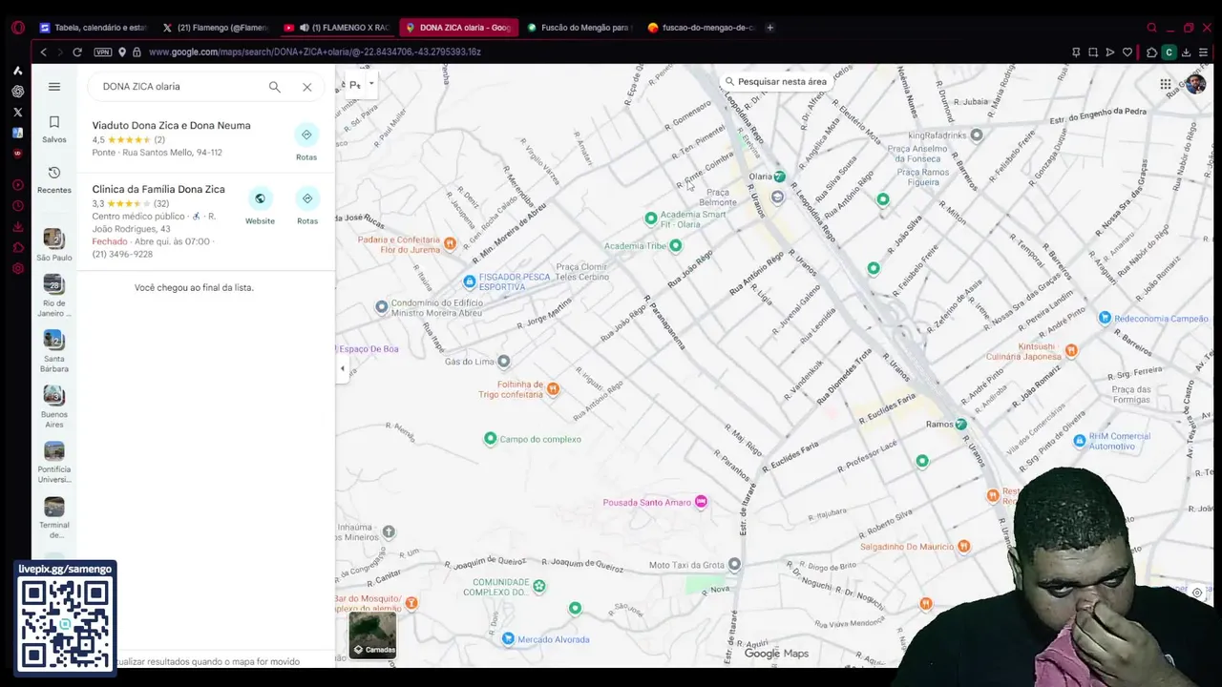Image resolution: width=1222 pixels, height=687 pixels.
Task: Open a new browser tab
Action: 770,28
